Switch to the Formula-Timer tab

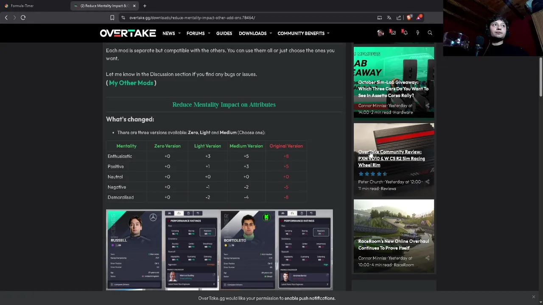coord(22,6)
